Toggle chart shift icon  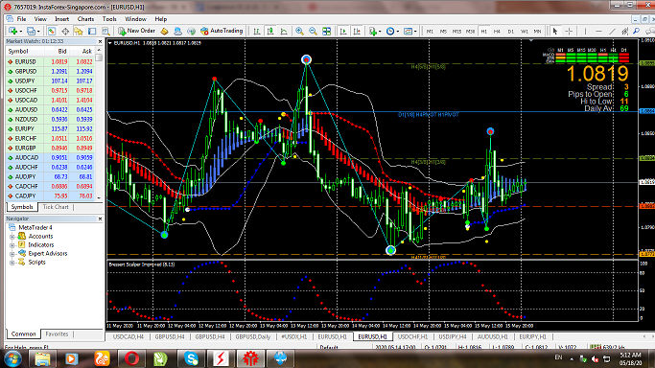tap(357, 32)
